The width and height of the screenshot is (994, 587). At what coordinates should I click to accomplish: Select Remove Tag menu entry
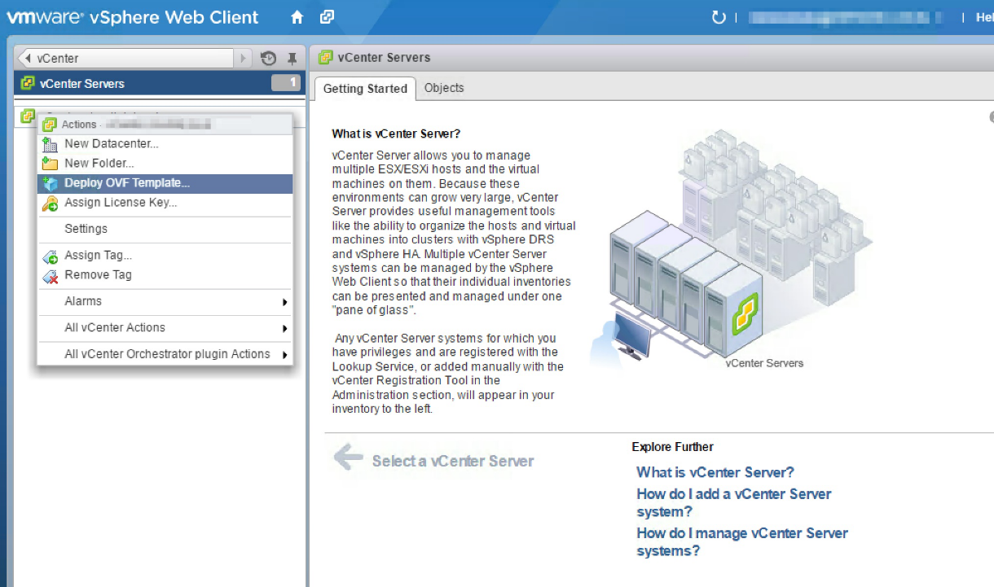165,275
